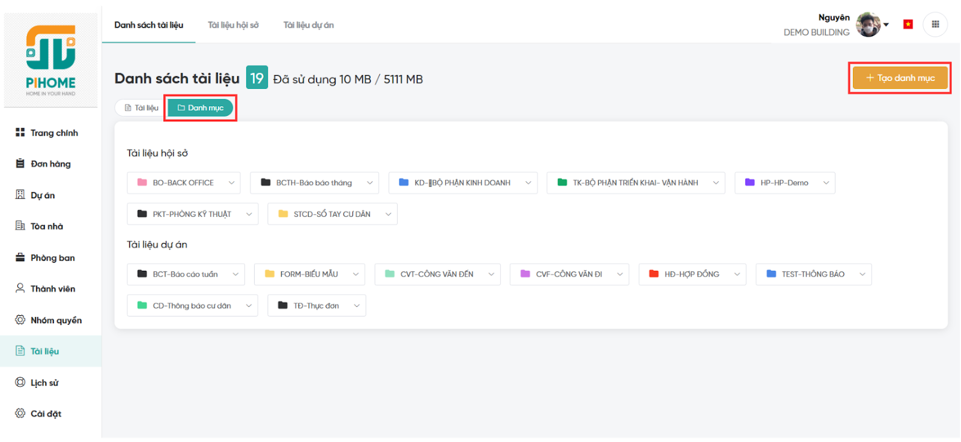Viewport: 961px width, 442px height.
Task: Click the pink BO-BACK OFFICE folder icon
Action: point(142,183)
